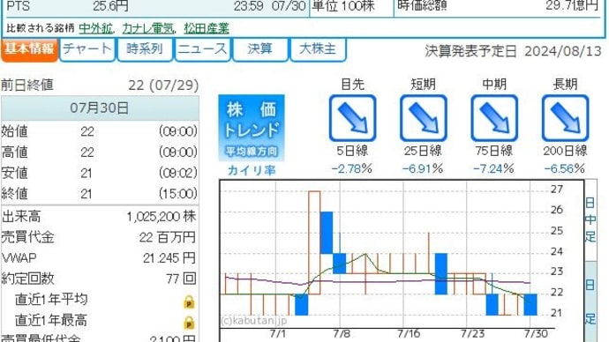Click the 目先 5日線 trend arrow icon
609x342 pixels.
[352, 118]
